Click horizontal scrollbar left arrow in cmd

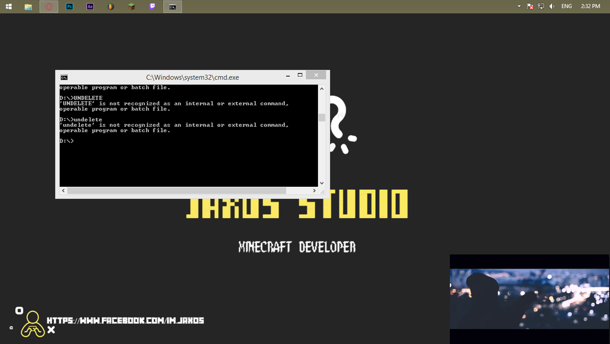click(63, 190)
